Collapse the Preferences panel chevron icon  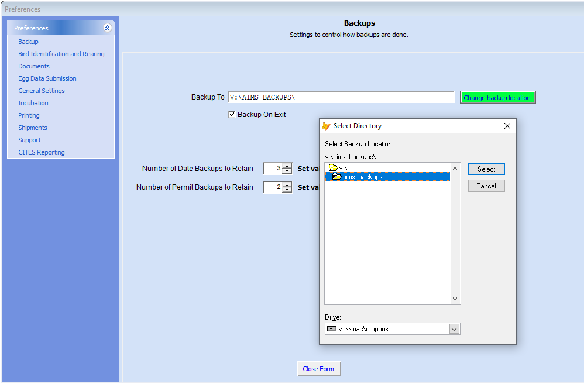(107, 28)
